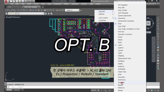Click the new drawing tab plus button
Image resolution: width=164 pixels, height=92 pixels.
coord(43,7)
